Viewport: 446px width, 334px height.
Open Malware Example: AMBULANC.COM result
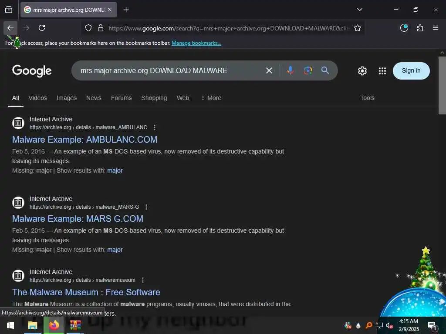(x=85, y=140)
